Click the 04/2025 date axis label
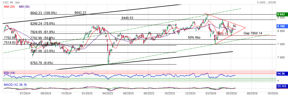Image resolution: width=288 pixels, height=96 pixels. tap(108, 93)
